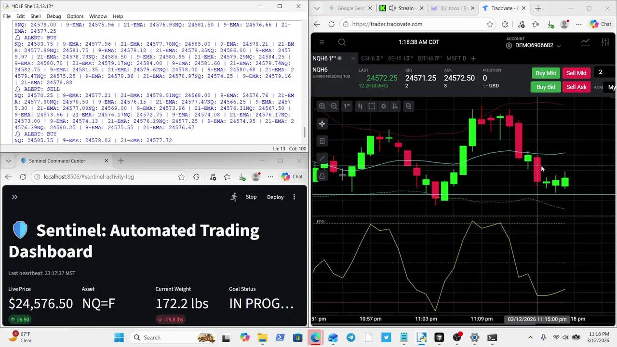Reload the Sentinel Command Center page
This screenshot has height=347, width=617.
[x=23, y=177]
